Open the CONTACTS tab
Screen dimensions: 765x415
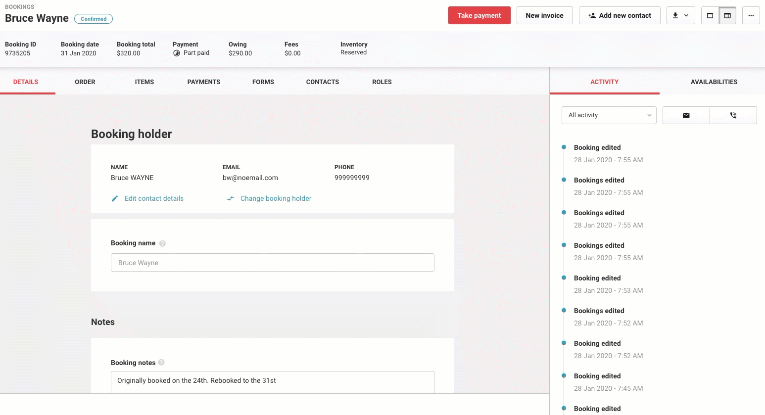click(x=323, y=82)
